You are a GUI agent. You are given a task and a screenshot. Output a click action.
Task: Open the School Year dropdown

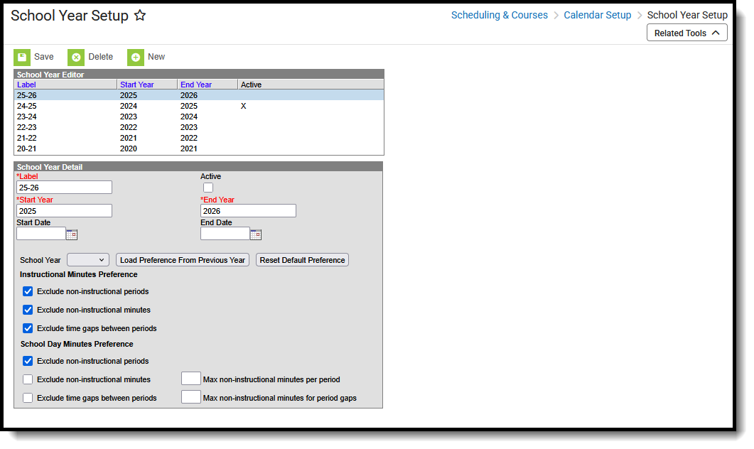[88, 260]
